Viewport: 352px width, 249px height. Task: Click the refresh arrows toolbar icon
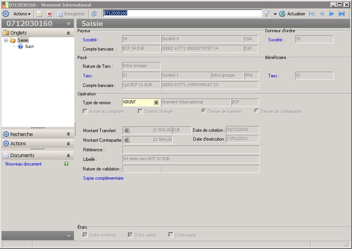(x=94, y=14)
